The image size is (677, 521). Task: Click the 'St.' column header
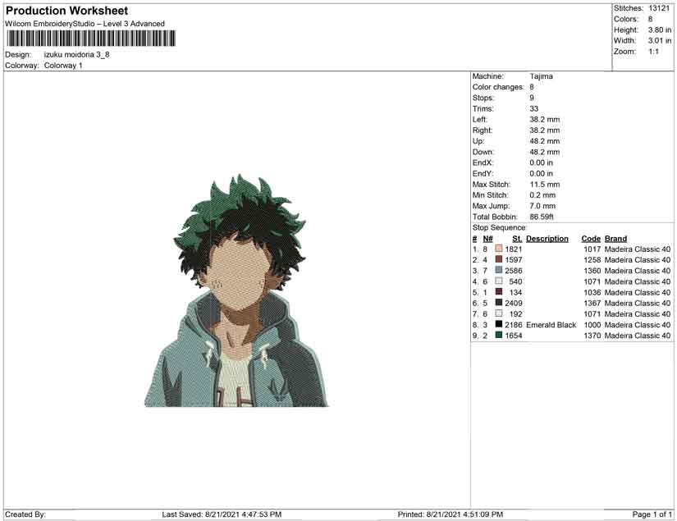pyautogui.click(x=517, y=239)
